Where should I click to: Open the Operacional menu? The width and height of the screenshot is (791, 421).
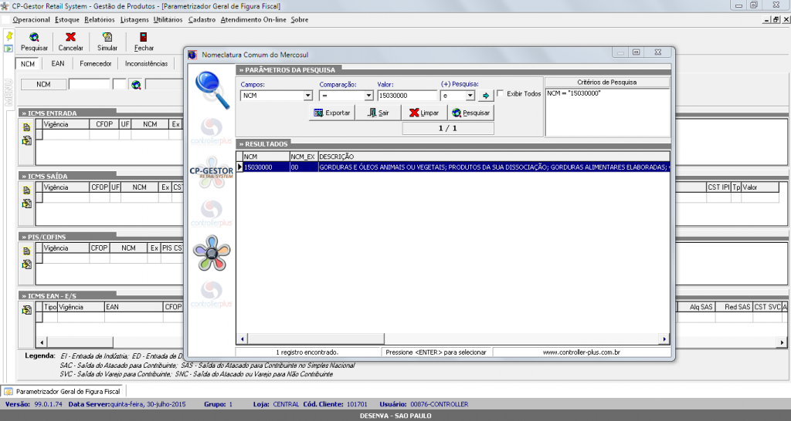[31, 19]
